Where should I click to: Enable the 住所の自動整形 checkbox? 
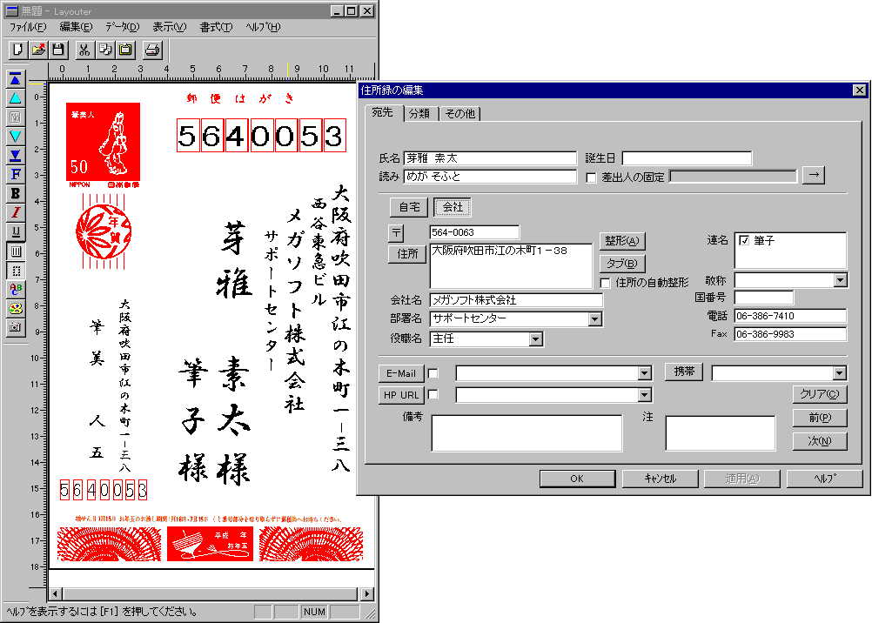click(605, 283)
